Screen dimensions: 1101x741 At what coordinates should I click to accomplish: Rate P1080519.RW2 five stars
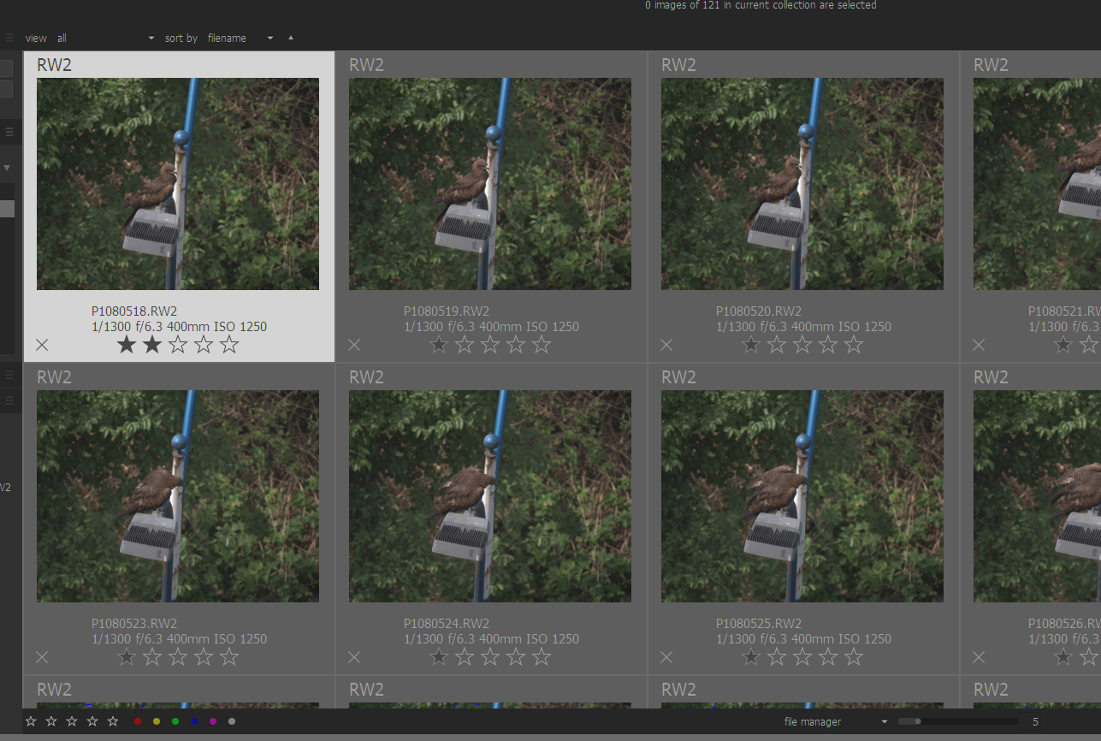pos(542,345)
